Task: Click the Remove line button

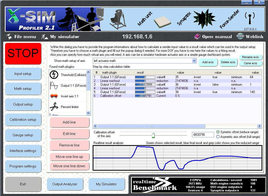Action: point(69,145)
